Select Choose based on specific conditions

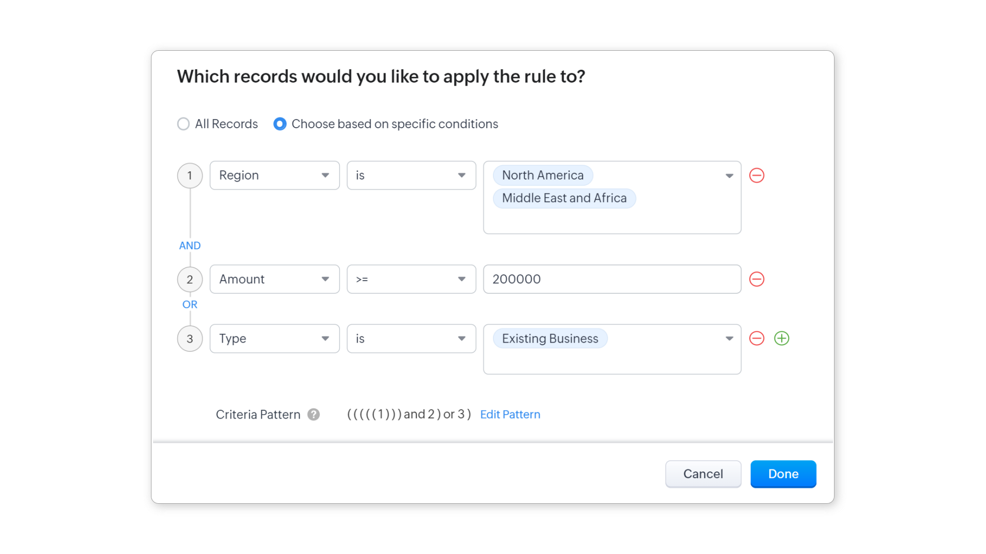280,124
